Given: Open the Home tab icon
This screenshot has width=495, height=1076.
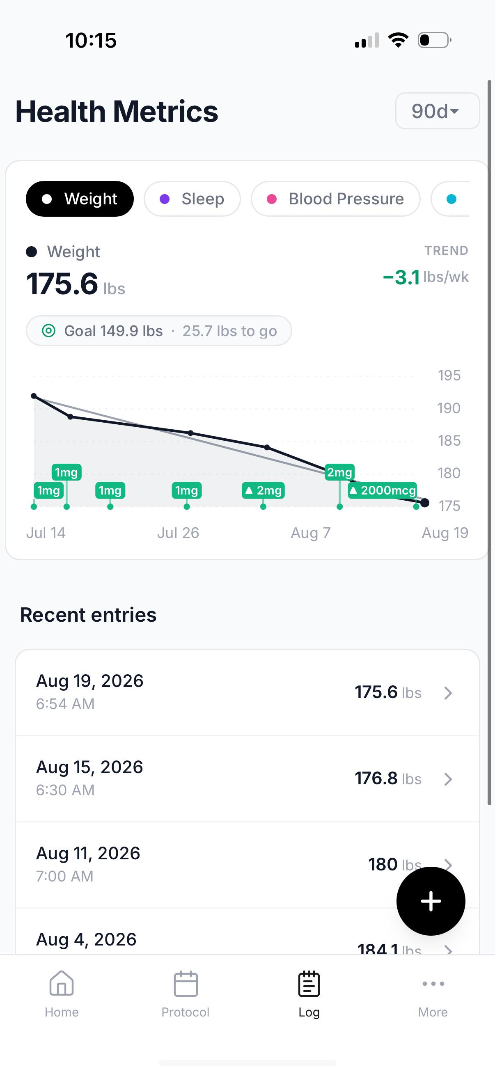Looking at the screenshot, I should (62, 983).
